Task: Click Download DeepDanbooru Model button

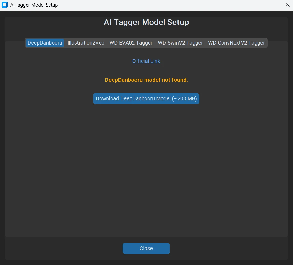Action: (x=146, y=98)
